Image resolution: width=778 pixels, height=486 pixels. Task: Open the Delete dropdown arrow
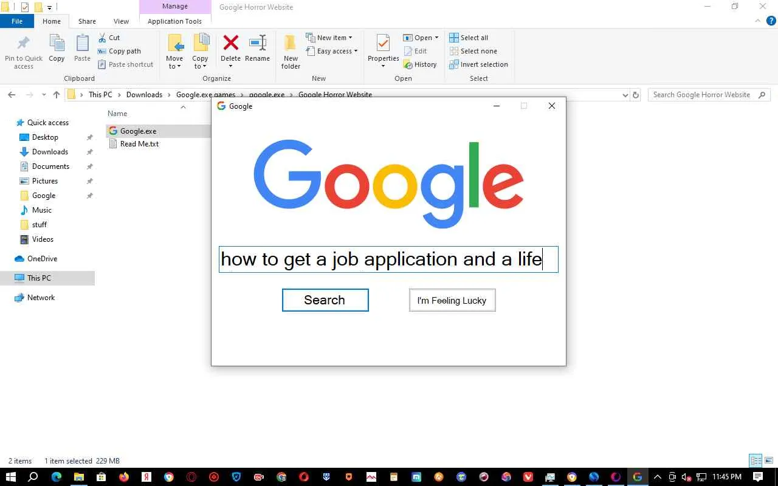tap(230, 66)
